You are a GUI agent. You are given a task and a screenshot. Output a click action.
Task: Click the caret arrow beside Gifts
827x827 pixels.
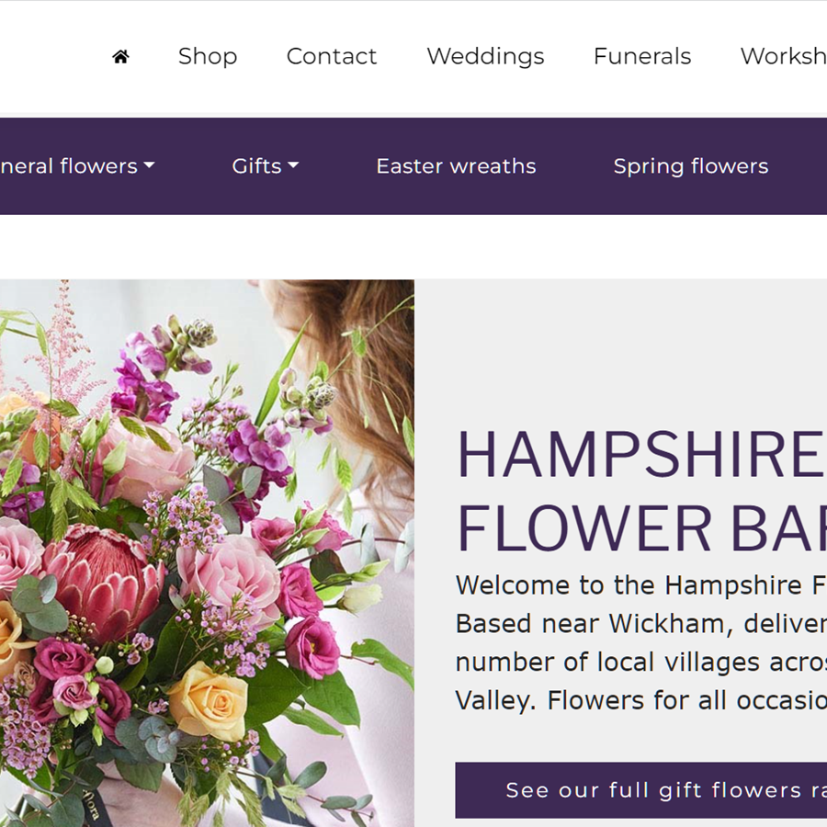click(293, 166)
